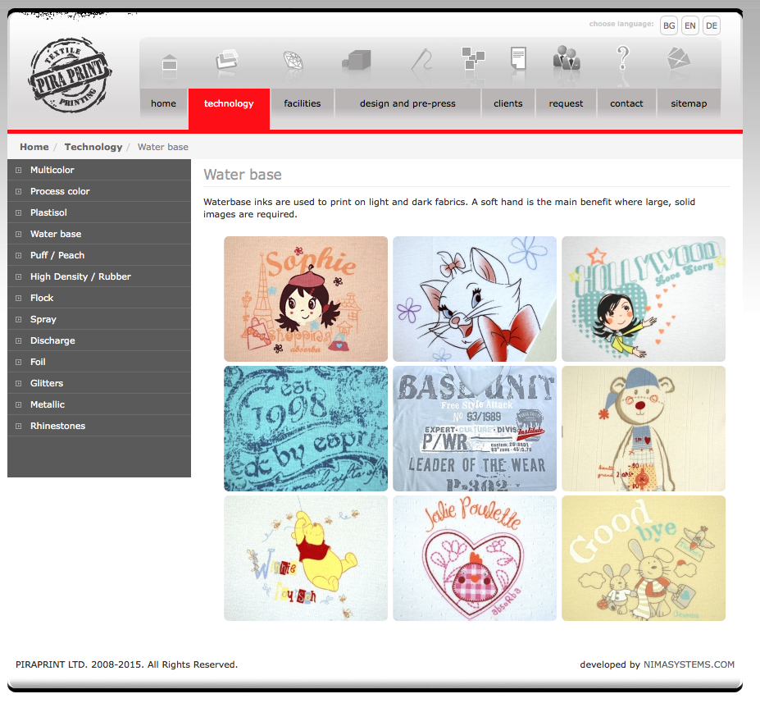760x703 pixels.
Task: Switch language to DE
Action: point(712,26)
